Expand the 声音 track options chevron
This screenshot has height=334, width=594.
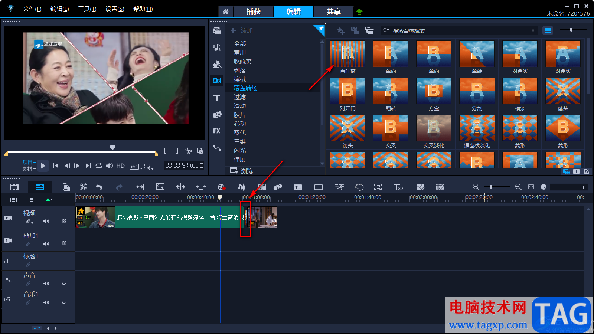[64, 284]
